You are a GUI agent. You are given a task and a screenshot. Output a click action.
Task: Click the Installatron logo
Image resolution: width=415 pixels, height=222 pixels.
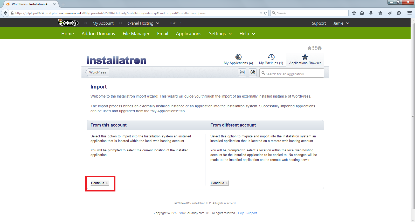(116, 60)
